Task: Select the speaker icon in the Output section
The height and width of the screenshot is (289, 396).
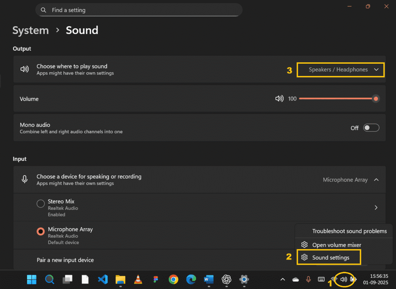Action: (24, 69)
